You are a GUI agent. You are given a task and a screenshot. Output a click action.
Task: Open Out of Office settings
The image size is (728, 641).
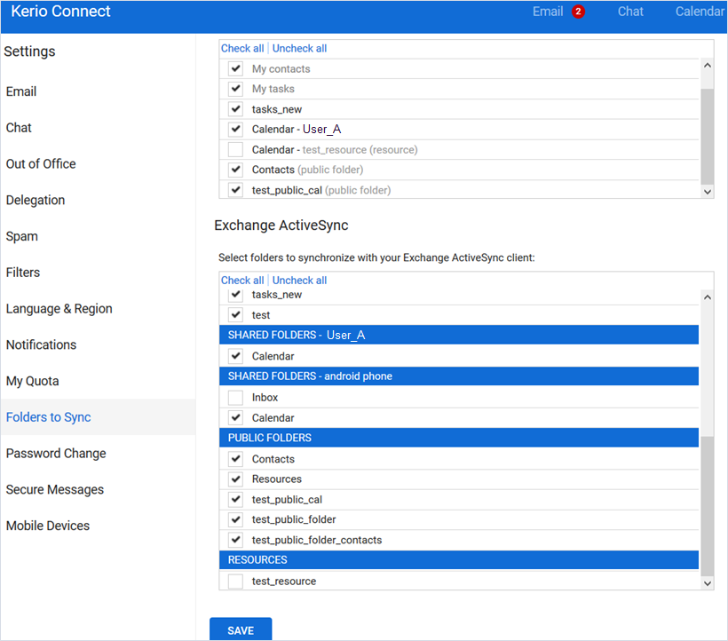click(x=41, y=164)
